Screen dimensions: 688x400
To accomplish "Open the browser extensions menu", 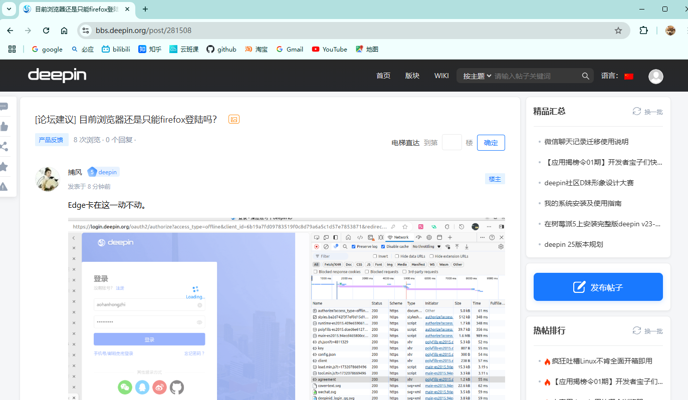I will pos(644,31).
